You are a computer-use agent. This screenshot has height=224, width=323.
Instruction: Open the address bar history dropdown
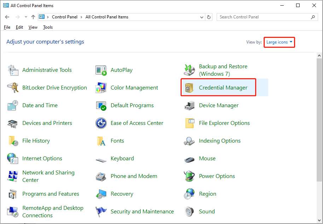pos(201,17)
